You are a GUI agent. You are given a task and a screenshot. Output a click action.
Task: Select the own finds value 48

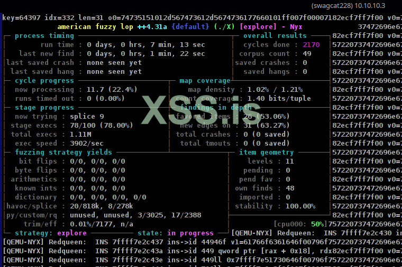click(290, 188)
